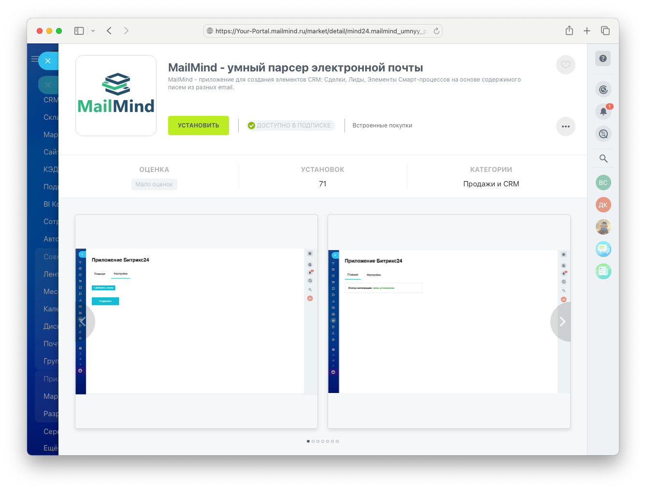Show previous screenshot with left arrow

(84, 322)
